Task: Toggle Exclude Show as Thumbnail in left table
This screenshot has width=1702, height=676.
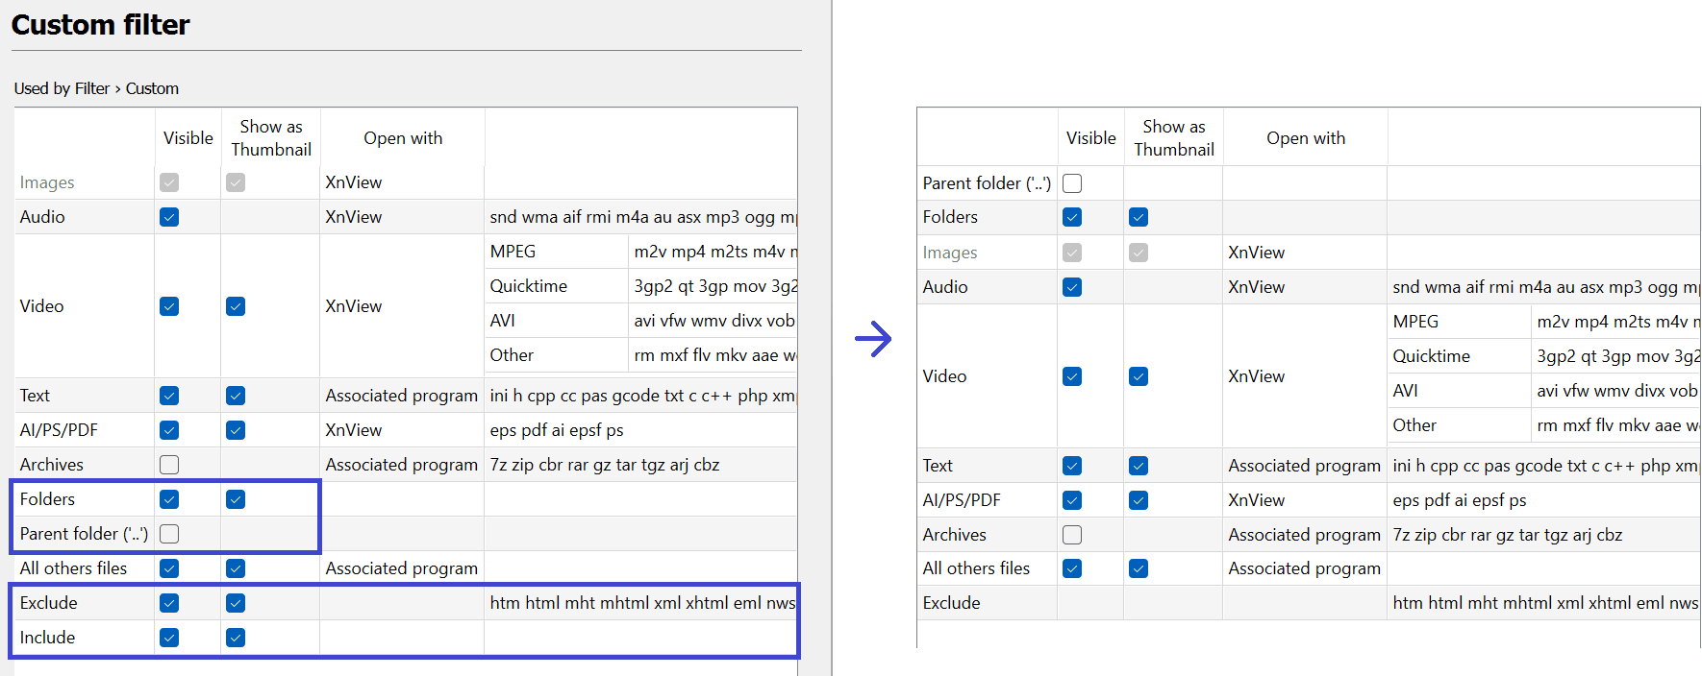Action: (x=236, y=603)
